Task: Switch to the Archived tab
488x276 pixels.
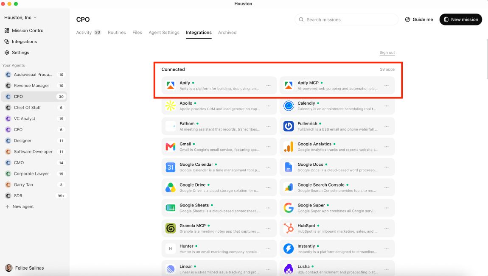Action: [x=227, y=32]
